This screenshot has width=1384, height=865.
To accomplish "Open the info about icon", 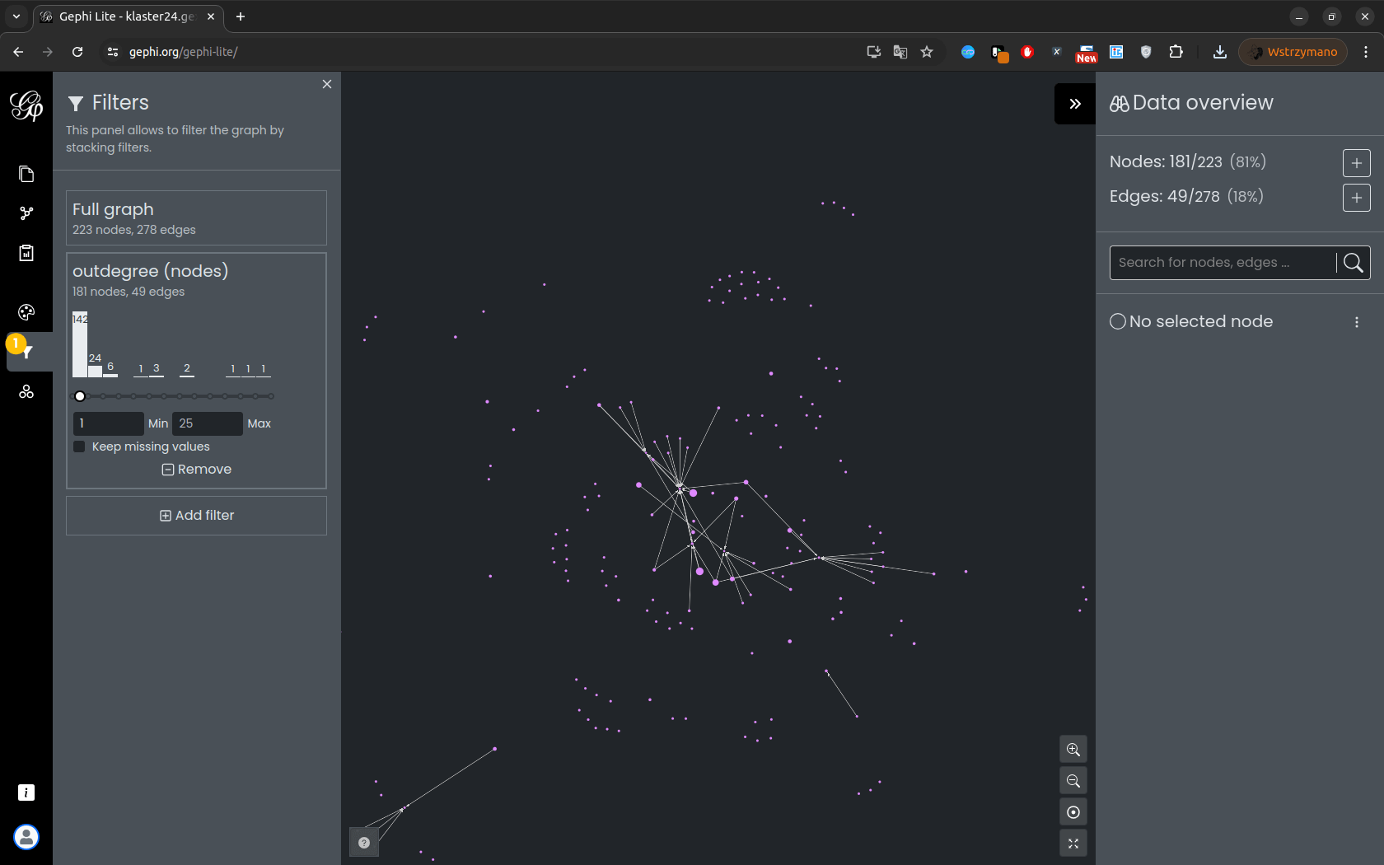I will coord(26,793).
